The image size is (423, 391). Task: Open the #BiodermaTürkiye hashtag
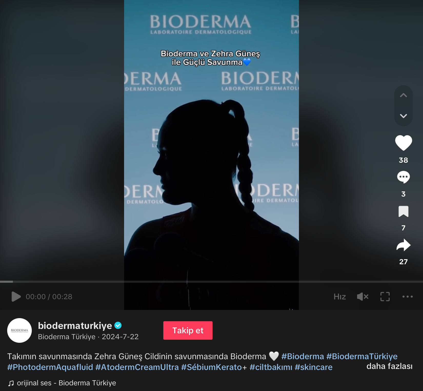click(x=362, y=356)
